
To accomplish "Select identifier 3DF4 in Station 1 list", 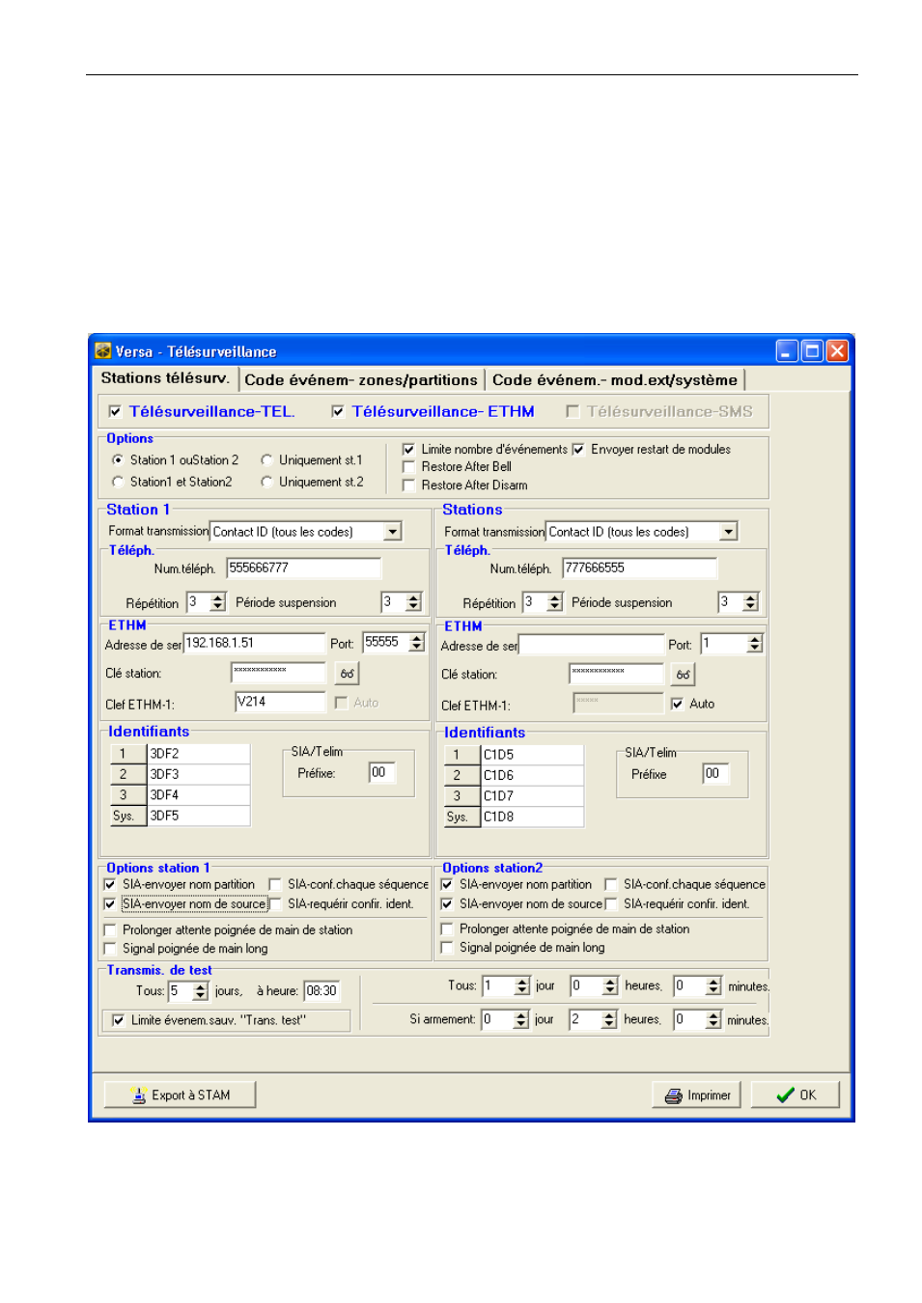I will pos(199,795).
